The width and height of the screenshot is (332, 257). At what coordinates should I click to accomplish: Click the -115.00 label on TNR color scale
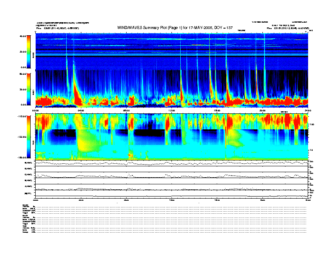tap(22, 116)
